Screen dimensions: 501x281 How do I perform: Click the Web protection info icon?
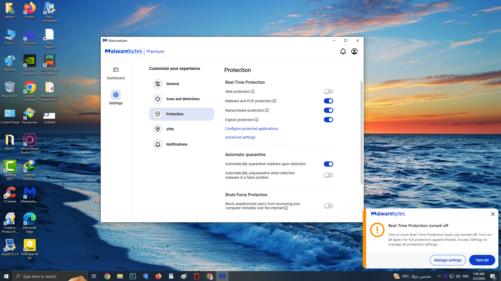253,92
